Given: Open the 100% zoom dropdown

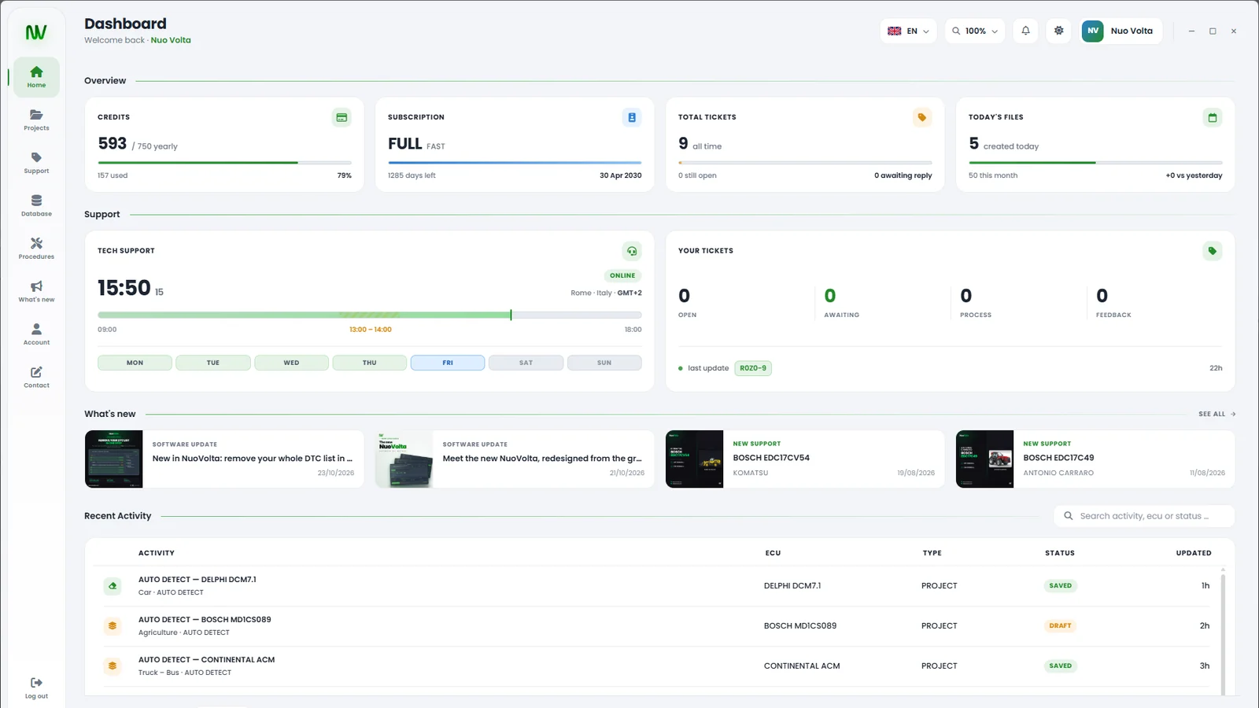Looking at the screenshot, I should pyautogui.click(x=975, y=31).
